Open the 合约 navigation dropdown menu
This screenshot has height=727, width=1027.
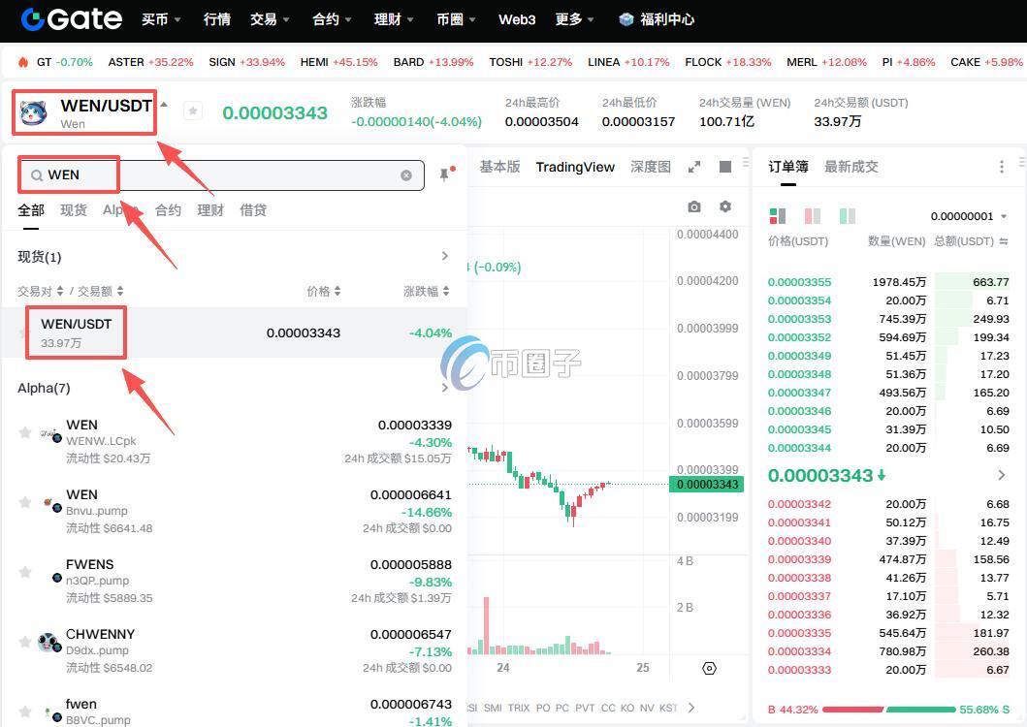(332, 19)
